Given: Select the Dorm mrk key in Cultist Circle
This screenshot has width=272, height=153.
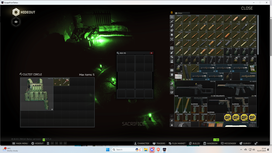Looking at the screenshot, I should coord(57,82).
